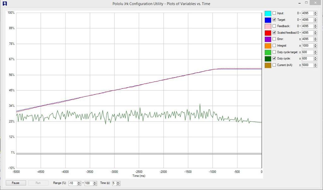Enable the Current (mA) checkbox
The image size is (323, 190).
click(x=274, y=65)
